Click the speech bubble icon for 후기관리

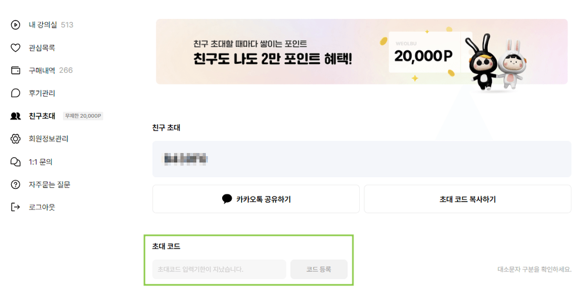pos(16,93)
